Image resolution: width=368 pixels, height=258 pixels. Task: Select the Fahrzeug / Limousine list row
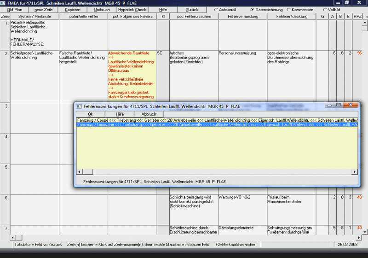pos(217,124)
